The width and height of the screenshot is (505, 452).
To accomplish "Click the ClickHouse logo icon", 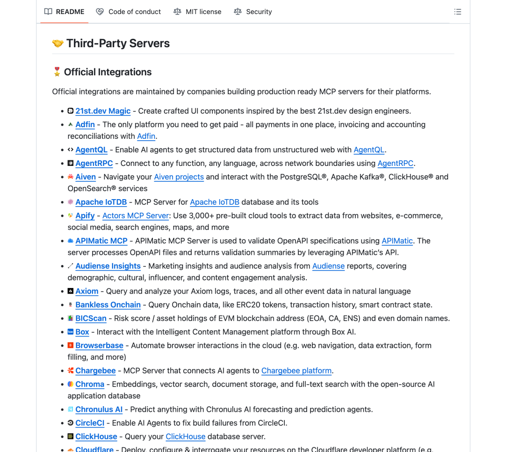I will (x=71, y=437).
